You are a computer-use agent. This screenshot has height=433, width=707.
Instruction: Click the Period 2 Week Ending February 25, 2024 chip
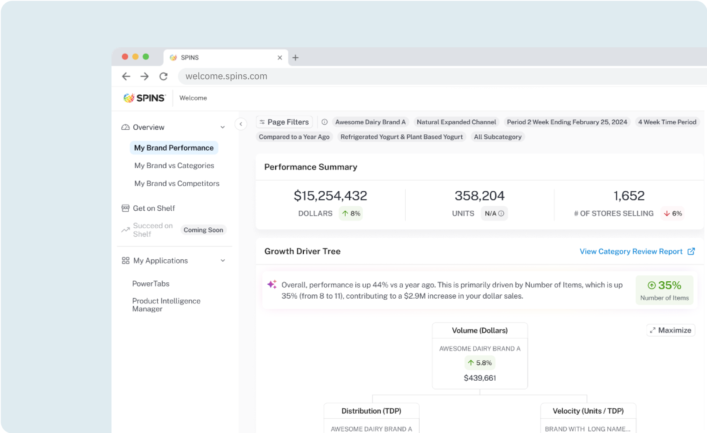(567, 122)
